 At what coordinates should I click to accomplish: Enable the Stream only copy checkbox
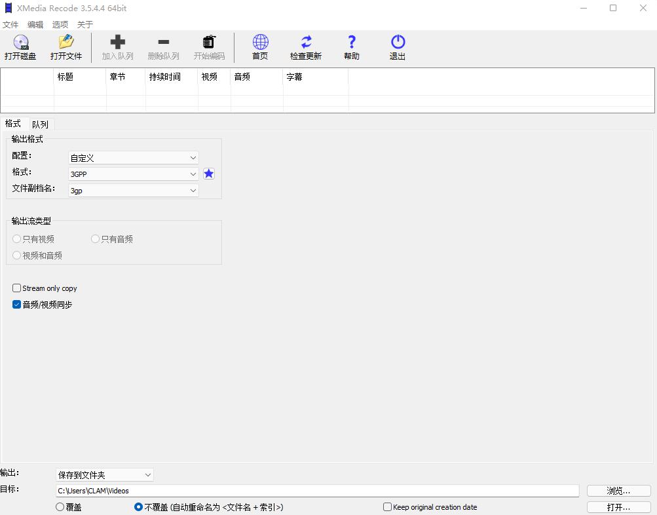pos(16,288)
